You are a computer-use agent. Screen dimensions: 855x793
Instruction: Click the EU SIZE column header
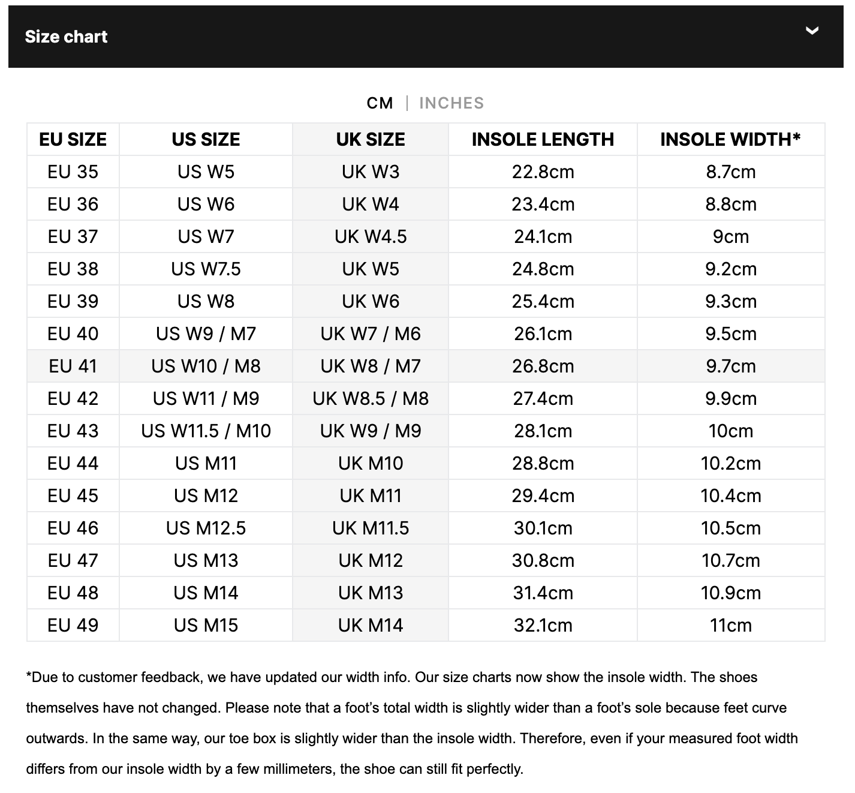73,139
